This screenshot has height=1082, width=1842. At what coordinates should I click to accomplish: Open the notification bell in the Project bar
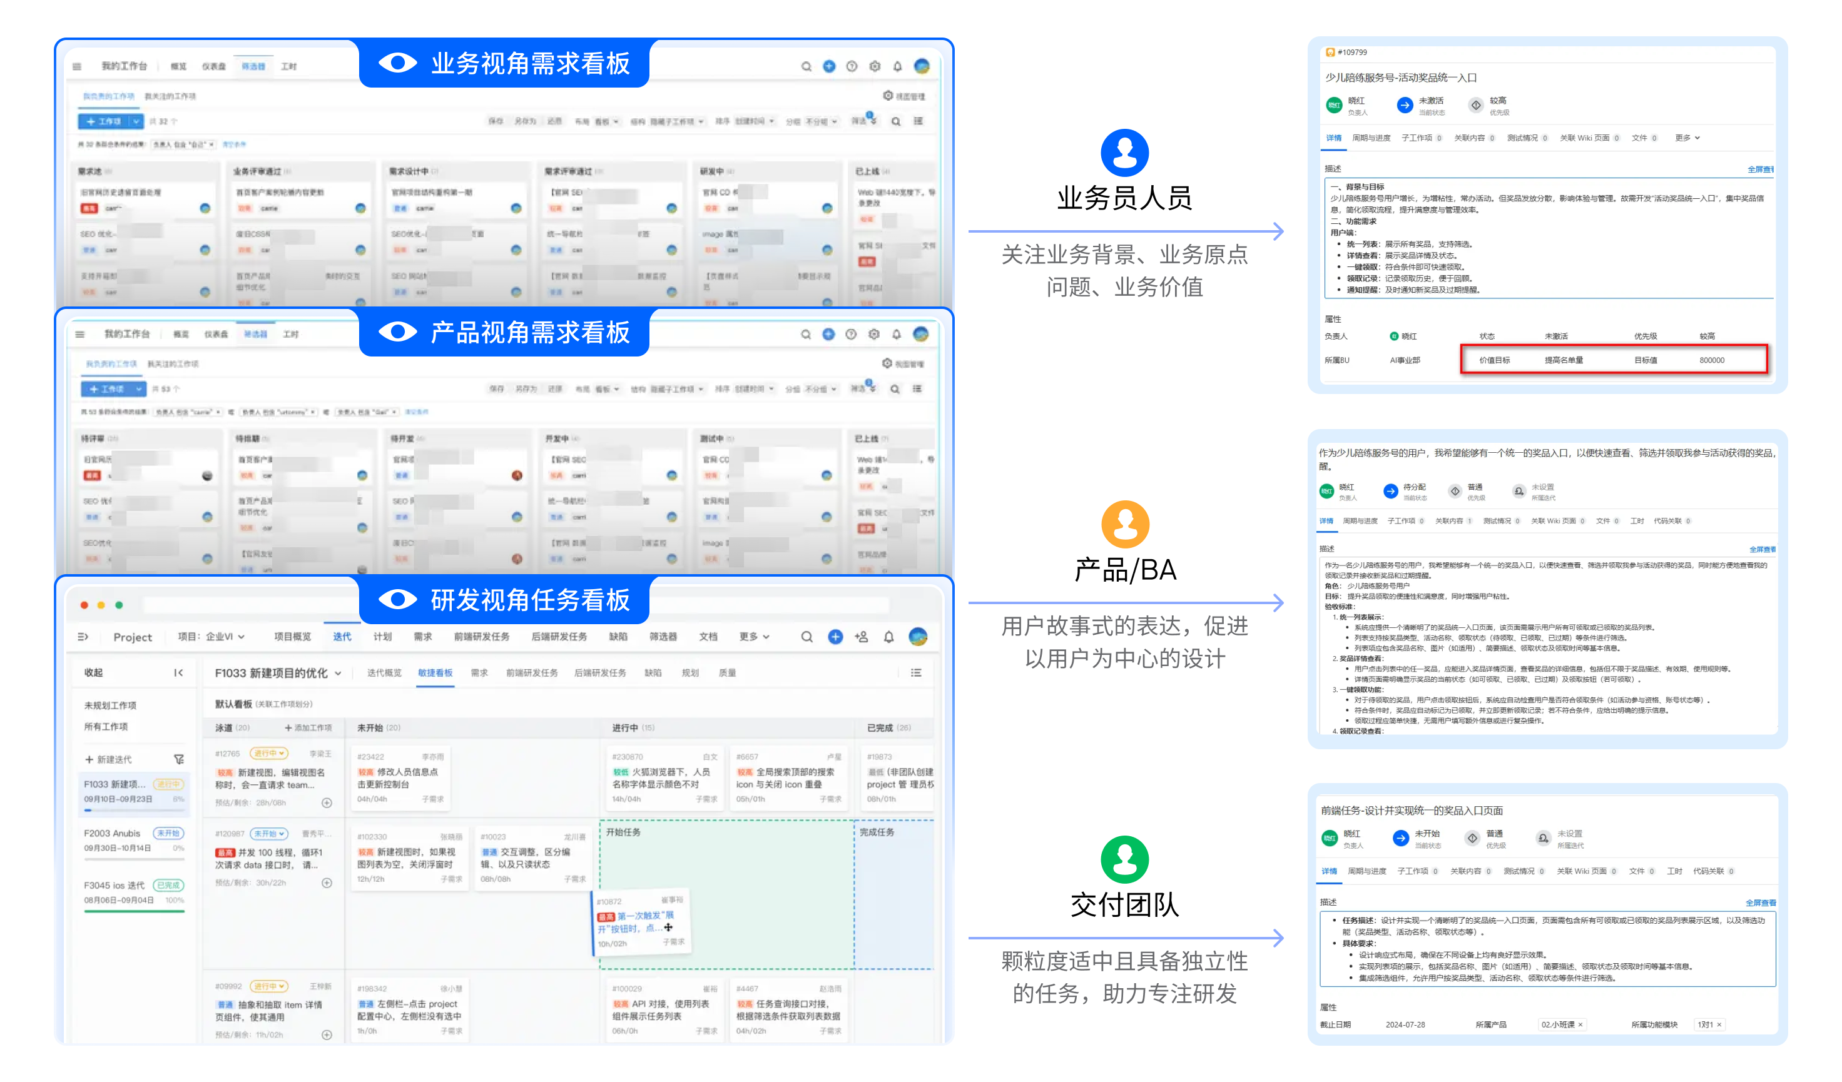tap(889, 637)
